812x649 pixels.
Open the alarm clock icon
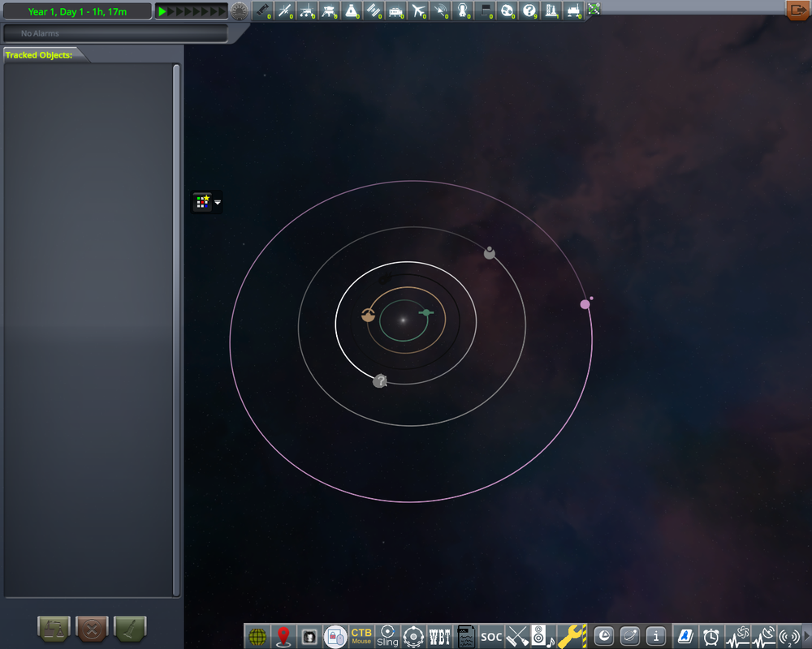pos(711,637)
